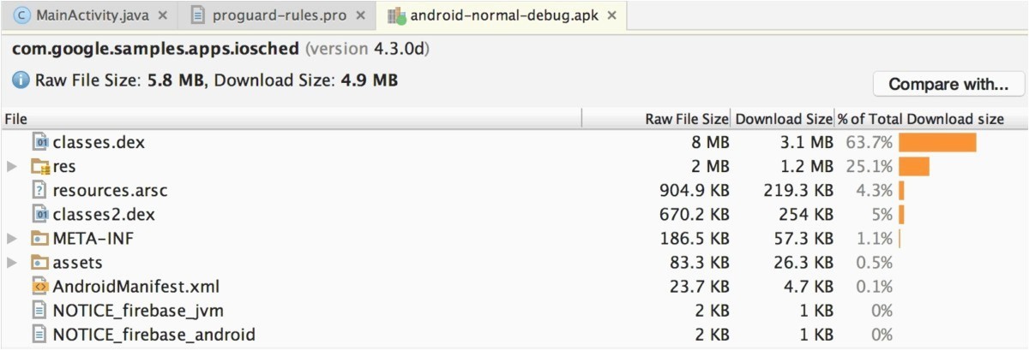Click the assets folder icon
The width and height of the screenshot is (1029, 350).
(41, 263)
